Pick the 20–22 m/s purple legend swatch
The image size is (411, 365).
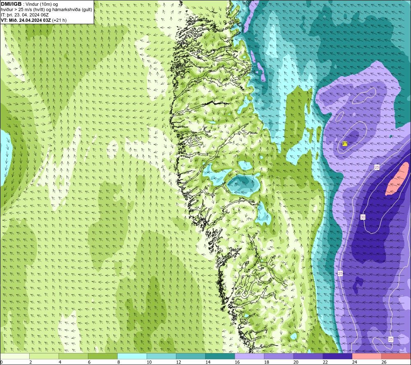click(x=308, y=356)
